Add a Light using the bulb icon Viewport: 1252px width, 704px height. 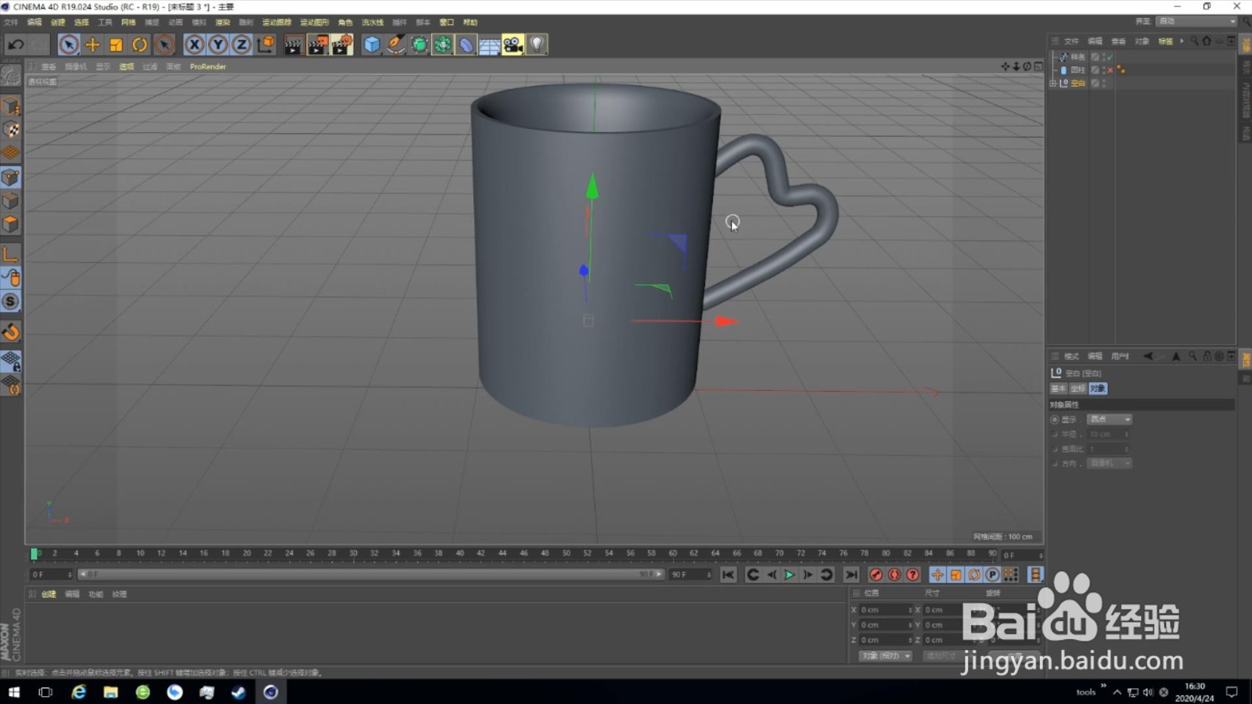(536, 45)
